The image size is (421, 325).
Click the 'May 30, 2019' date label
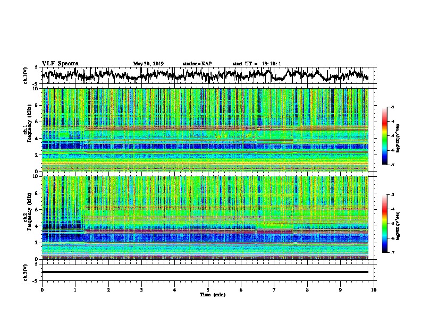coord(148,64)
